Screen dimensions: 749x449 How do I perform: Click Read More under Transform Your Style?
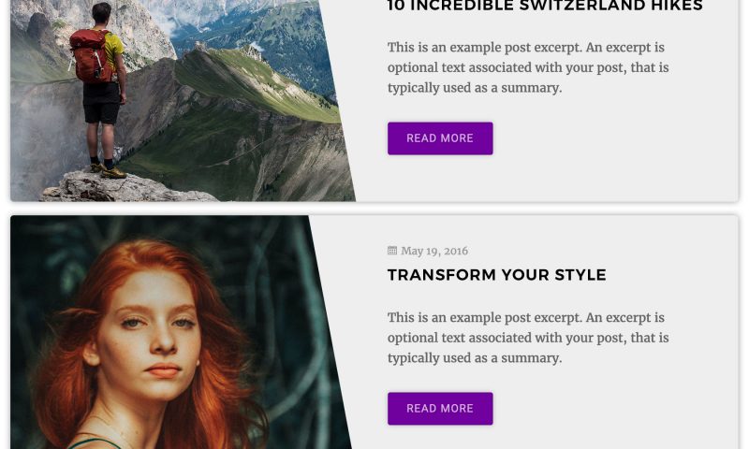[440, 409]
